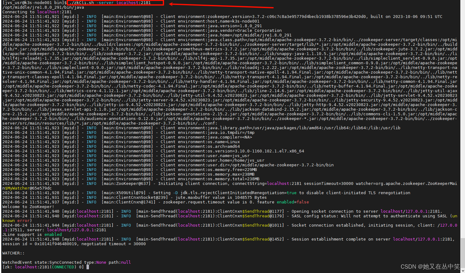465x273 pixels.
Task: Click the 'zookeeper.version=3.7.2' environment entry
Action: click(x=236, y=16)
